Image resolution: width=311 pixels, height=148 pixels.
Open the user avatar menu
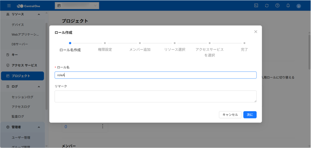coord(299,6)
